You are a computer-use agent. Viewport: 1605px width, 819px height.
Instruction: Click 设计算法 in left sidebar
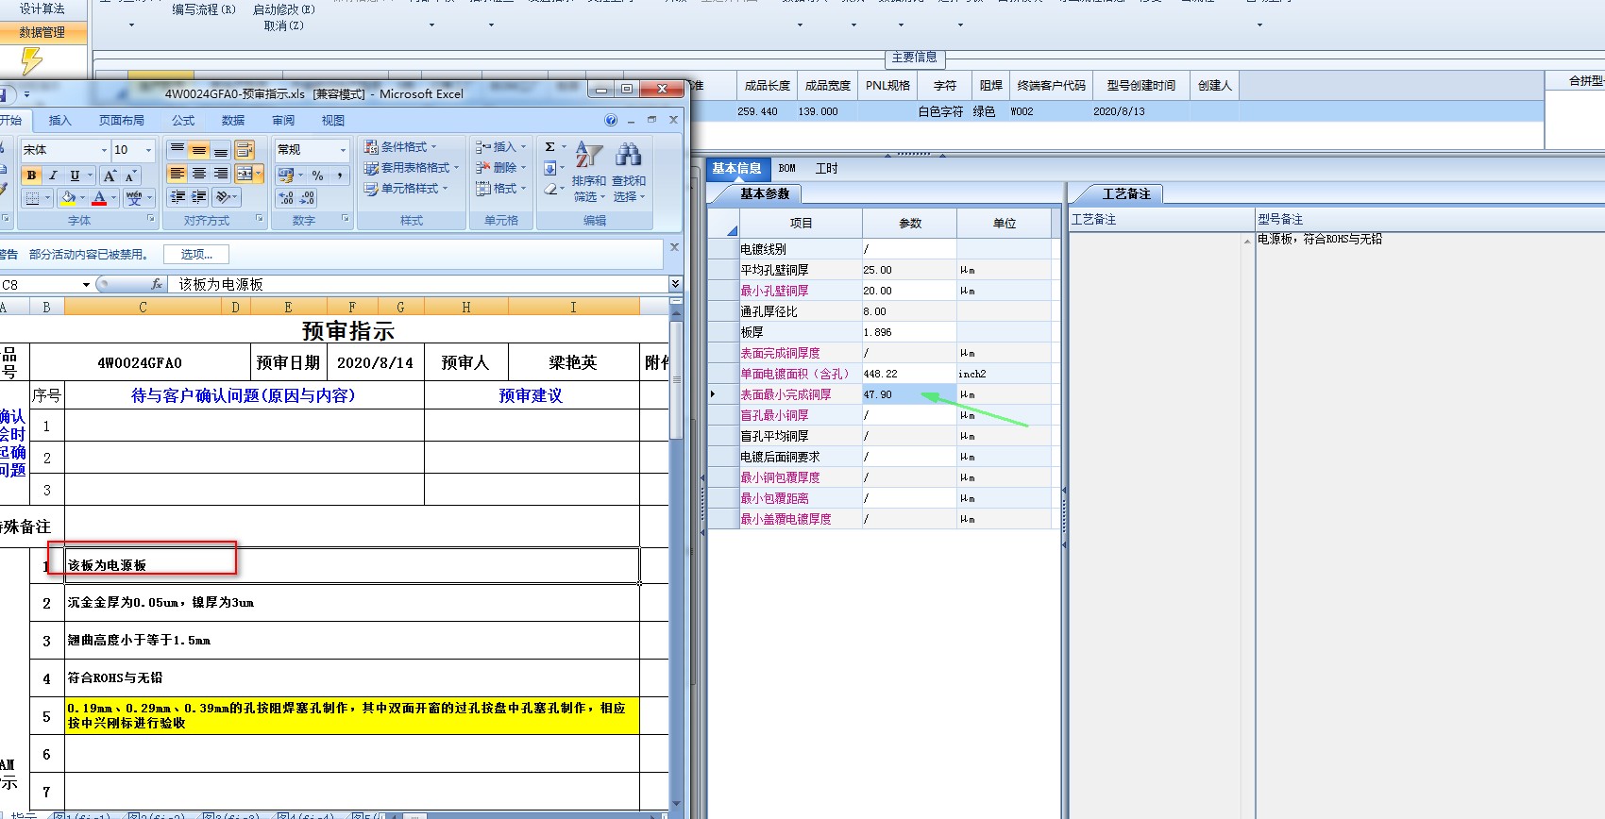[42, 8]
